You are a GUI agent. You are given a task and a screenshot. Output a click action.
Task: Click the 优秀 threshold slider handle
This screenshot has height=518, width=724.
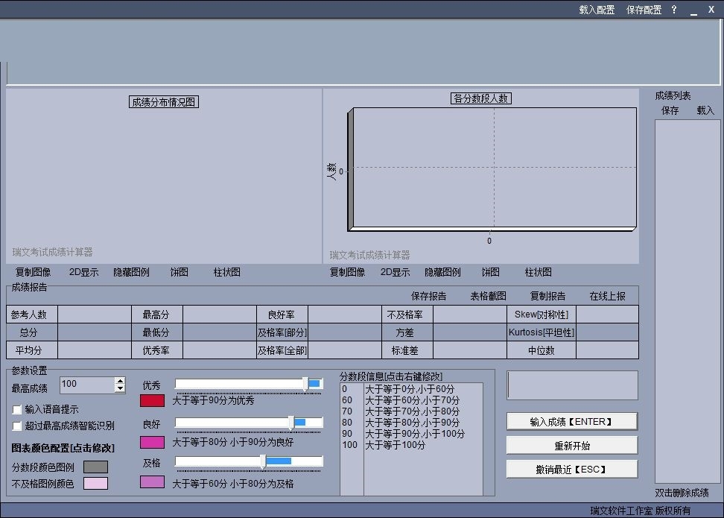305,383
